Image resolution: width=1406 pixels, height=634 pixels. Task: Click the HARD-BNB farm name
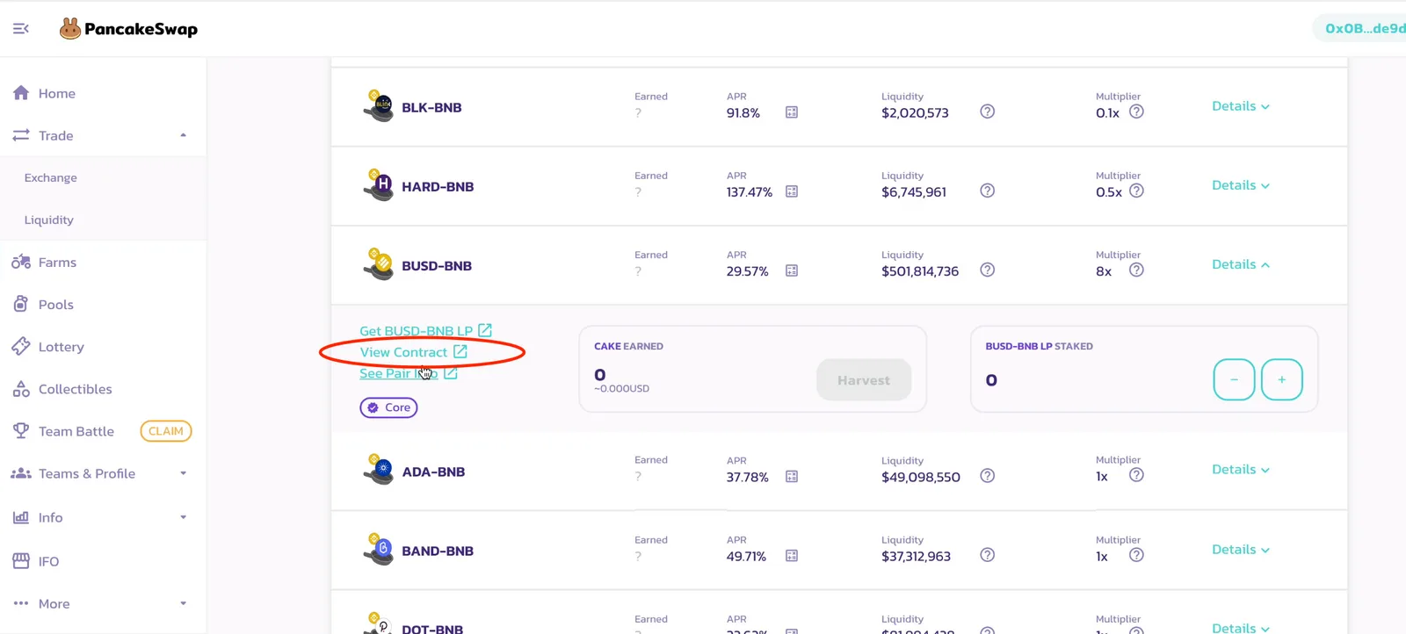(438, 187)
